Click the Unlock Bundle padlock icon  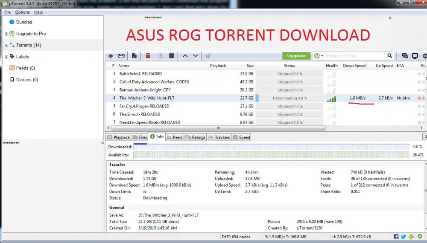click(208, 56)
